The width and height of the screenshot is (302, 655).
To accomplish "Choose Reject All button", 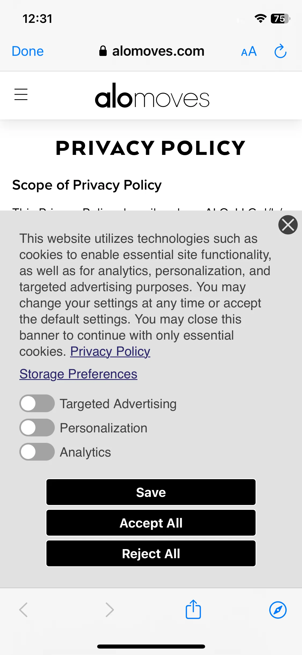I will point(151,553).
